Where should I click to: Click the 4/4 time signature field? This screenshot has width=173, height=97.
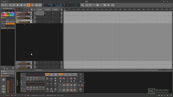point(51,6)
